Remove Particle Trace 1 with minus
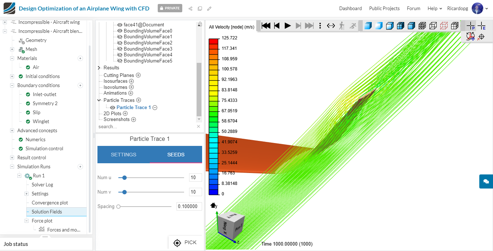 [155, 108]
